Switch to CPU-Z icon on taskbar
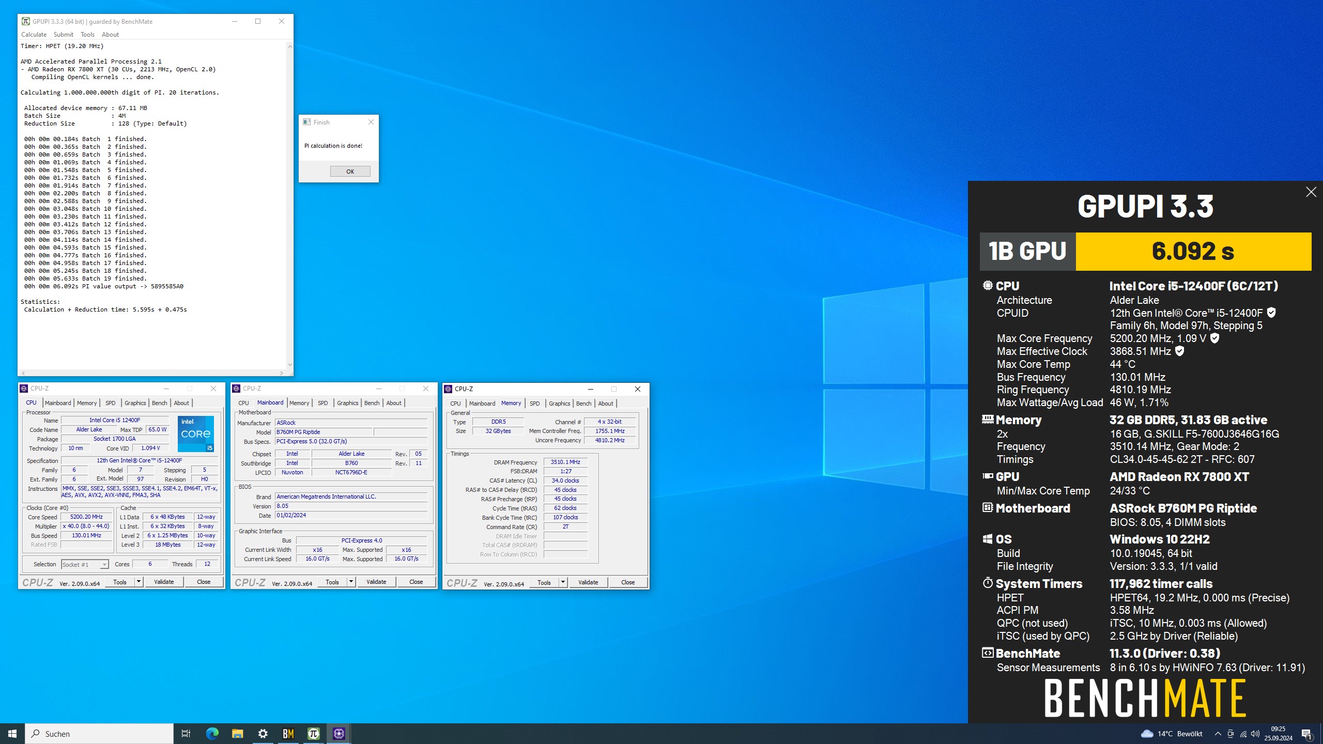 339,734
